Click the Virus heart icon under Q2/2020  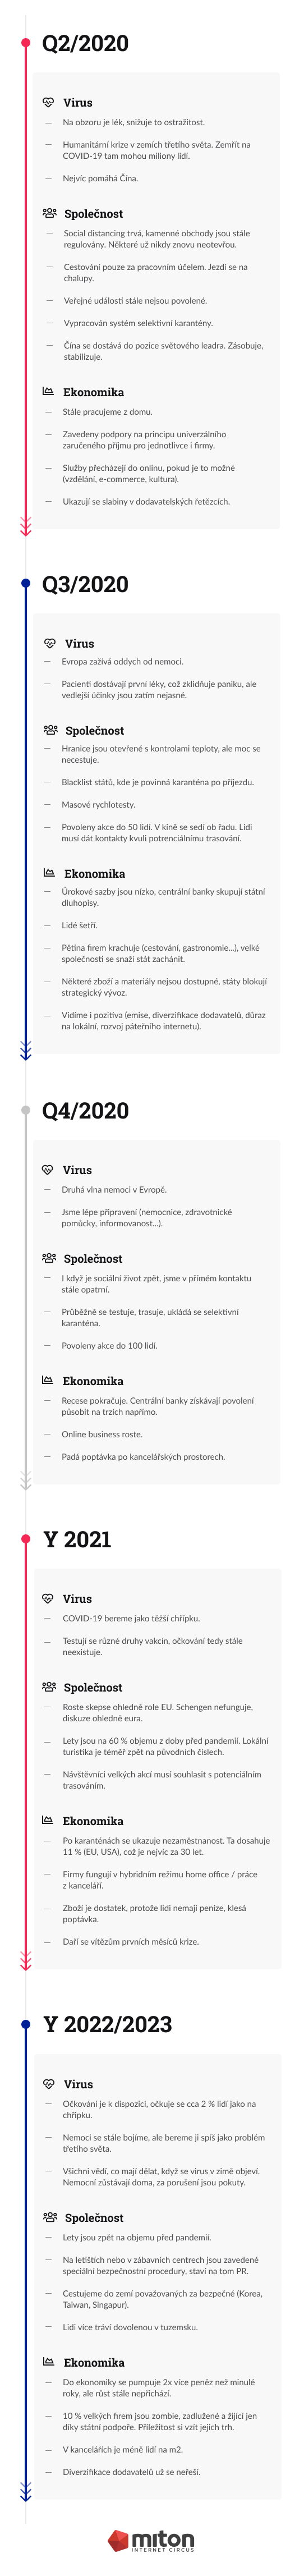pyautogui.click(x=48, y=102)
